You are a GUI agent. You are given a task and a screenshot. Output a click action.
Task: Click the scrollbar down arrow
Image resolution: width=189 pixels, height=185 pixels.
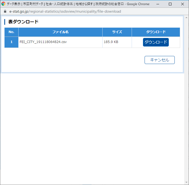click(x=186, y=182)
